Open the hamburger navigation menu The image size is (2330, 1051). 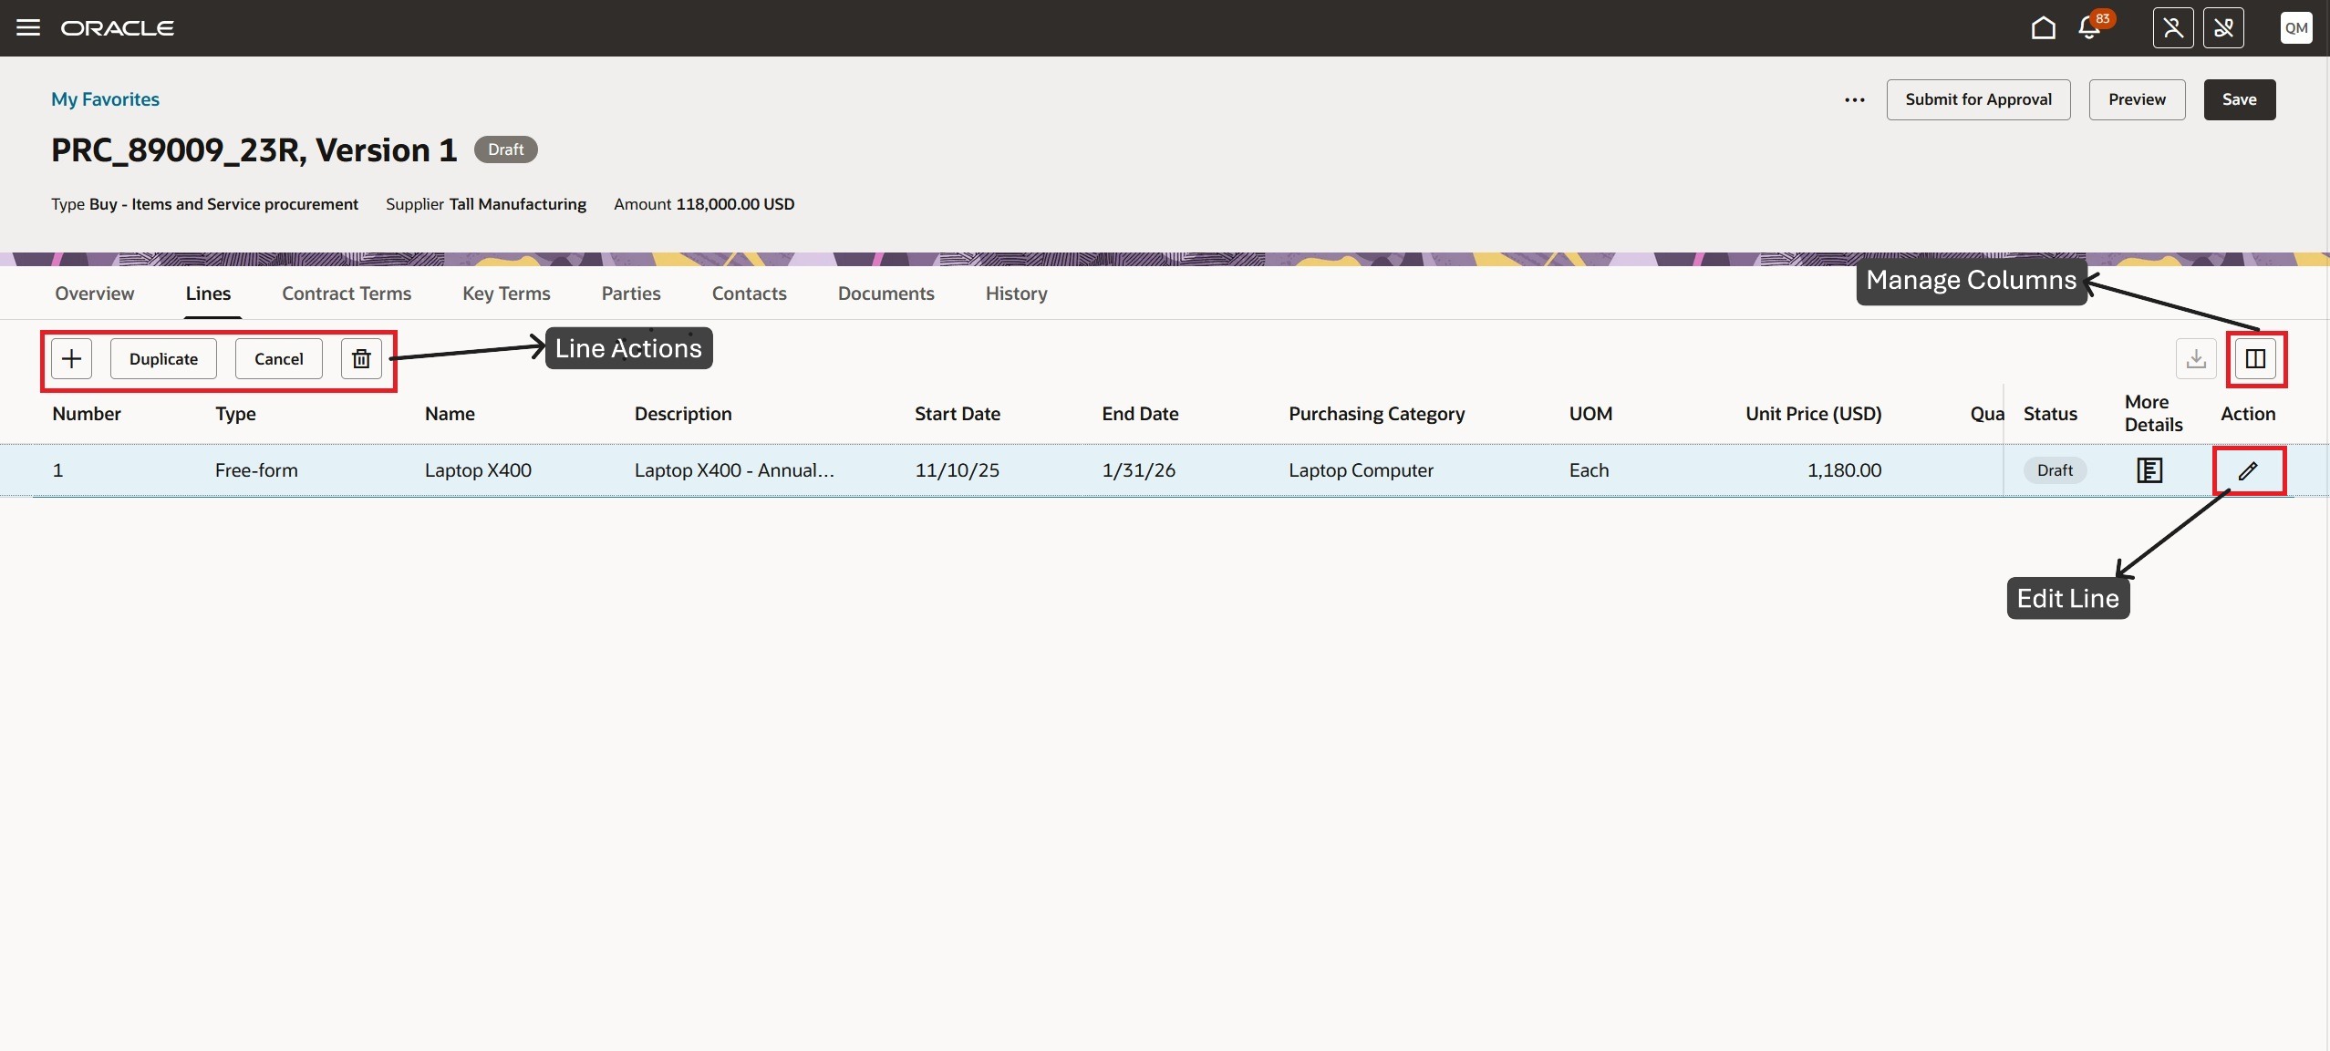(x=28, y=27)
